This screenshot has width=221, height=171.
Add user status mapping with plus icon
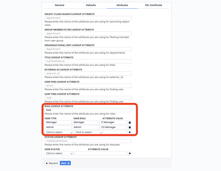129,153
